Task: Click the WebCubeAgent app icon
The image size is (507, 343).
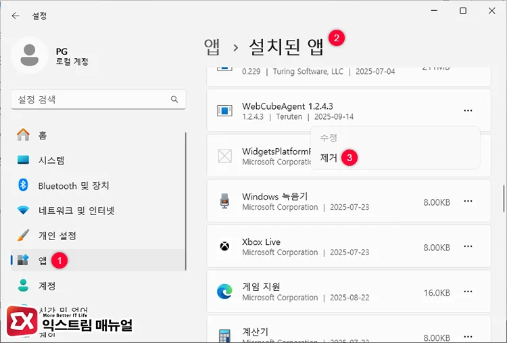Action: point(224,111)
